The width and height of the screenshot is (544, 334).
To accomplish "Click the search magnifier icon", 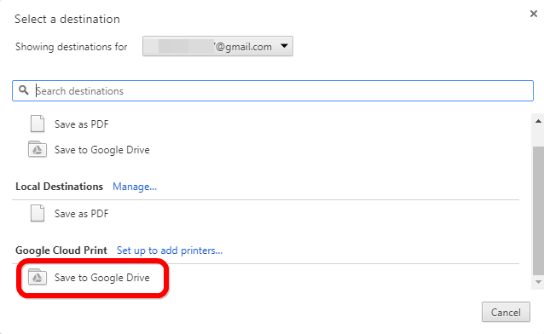I will coord(23,90).
